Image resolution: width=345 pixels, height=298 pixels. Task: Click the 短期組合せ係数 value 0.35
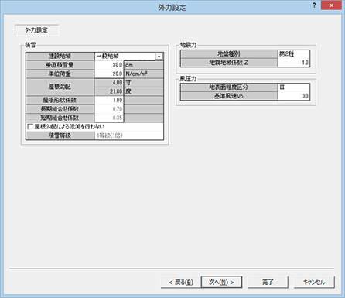tap(109, 118)
